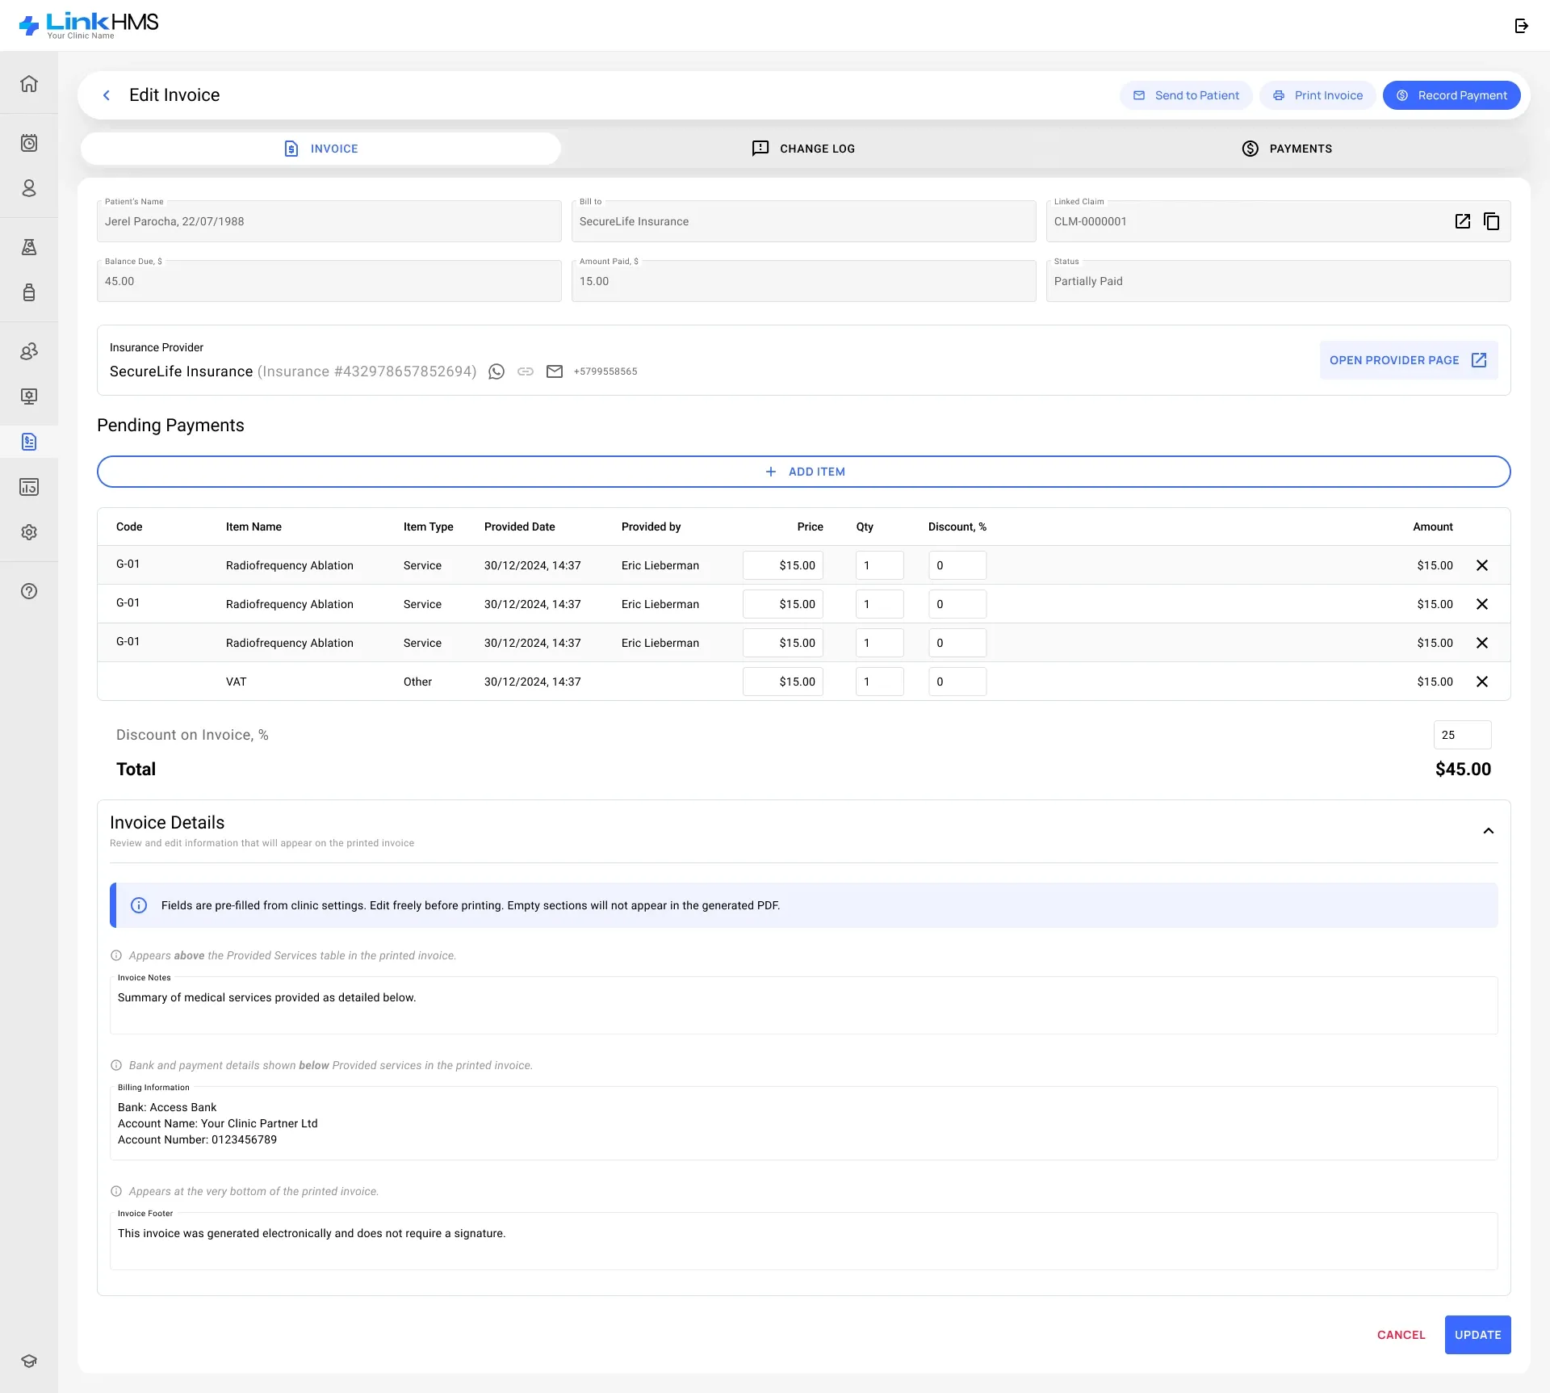The image size is (1550, 1393).
Task: Click Print Invoice button
Action: coord(1317,95)
